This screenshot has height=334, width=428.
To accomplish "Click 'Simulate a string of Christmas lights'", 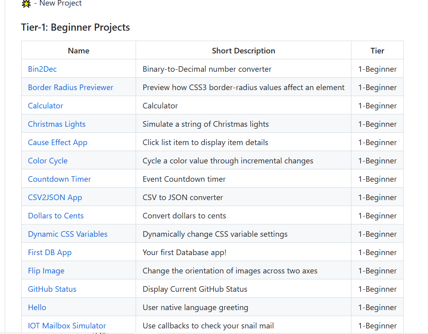I will [205, 124].
